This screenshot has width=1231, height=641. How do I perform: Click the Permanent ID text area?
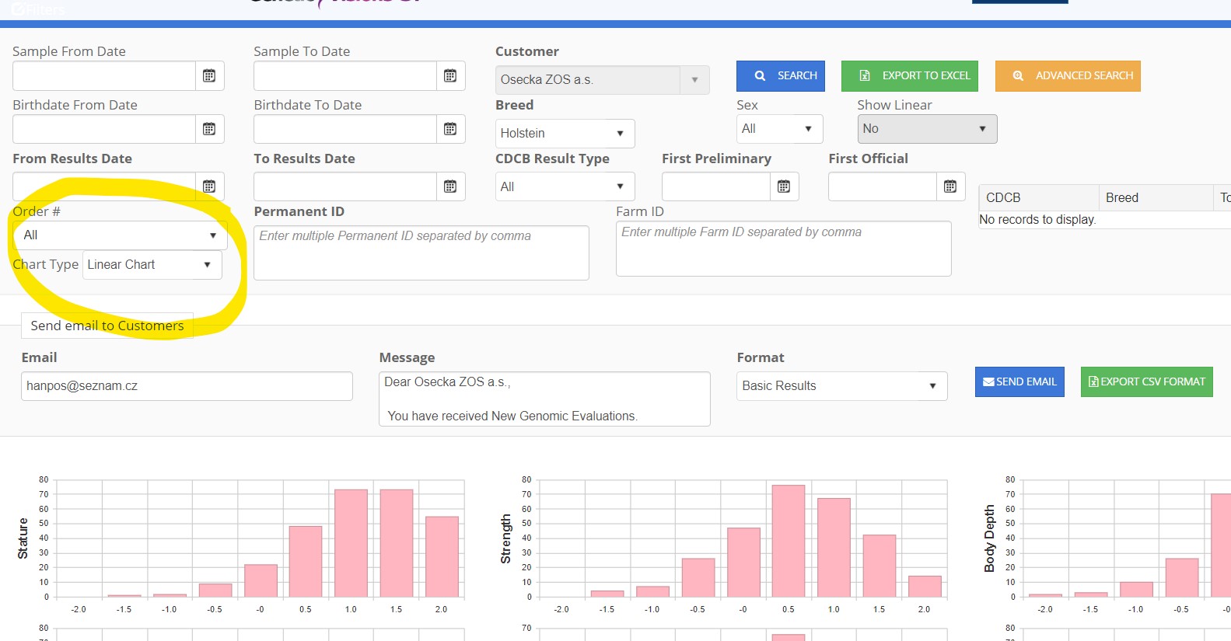tap(421, 253)
